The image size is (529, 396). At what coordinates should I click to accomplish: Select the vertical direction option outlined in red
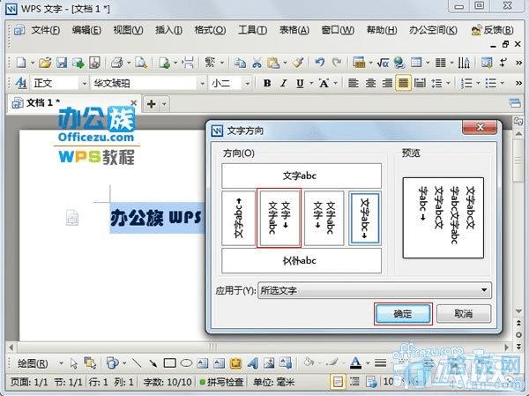[x=279, y=218]
